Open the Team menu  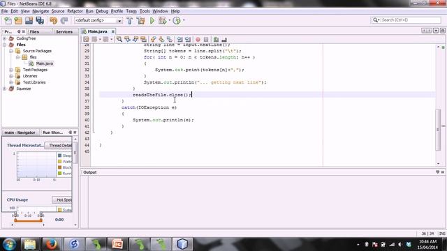pyautogui.click(x=131, y=11)
